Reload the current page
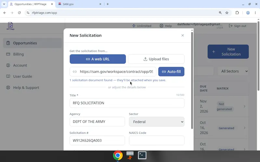 [19, 13]
